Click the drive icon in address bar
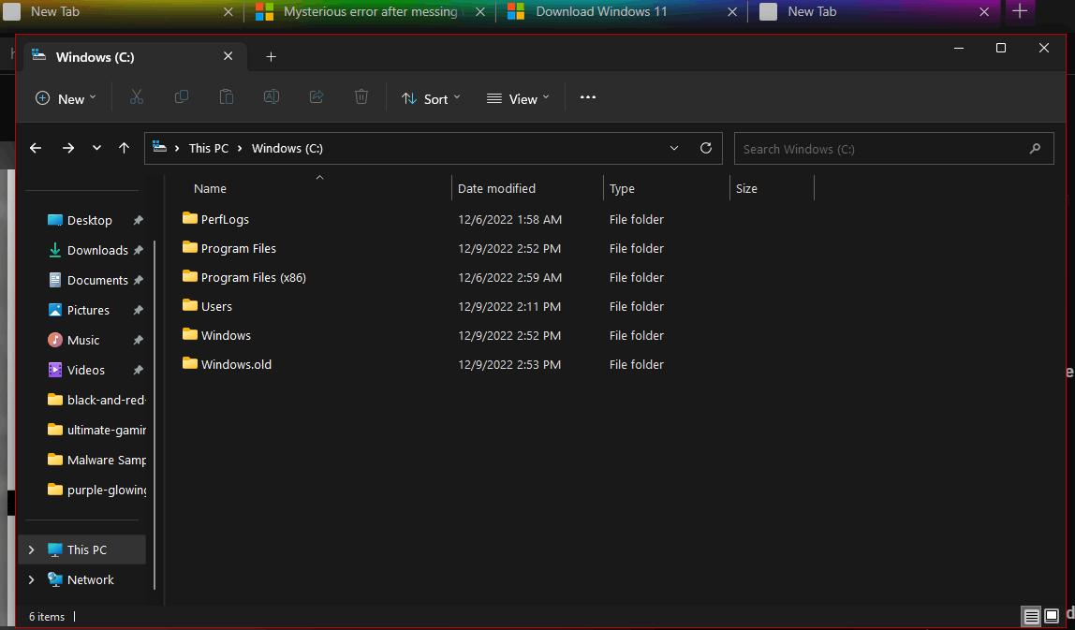The height and width of the screenshot is (630, 1075). [x=160, y=147]
